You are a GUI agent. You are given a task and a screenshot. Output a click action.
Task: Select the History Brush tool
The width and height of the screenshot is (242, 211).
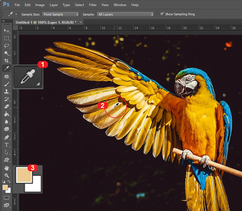[7, 99]
